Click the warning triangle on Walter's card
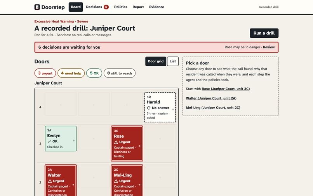This screenshot has width=313, height=196. click(x=50, y=181)
